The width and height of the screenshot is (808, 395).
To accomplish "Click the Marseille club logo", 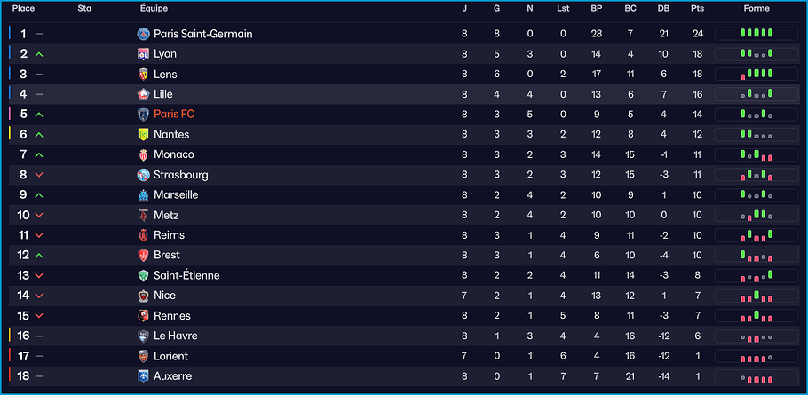I will point(144,195).
